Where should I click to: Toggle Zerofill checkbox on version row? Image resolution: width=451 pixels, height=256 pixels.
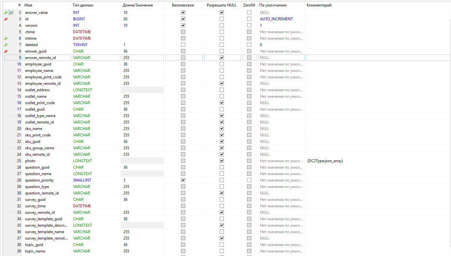[249, 25]
